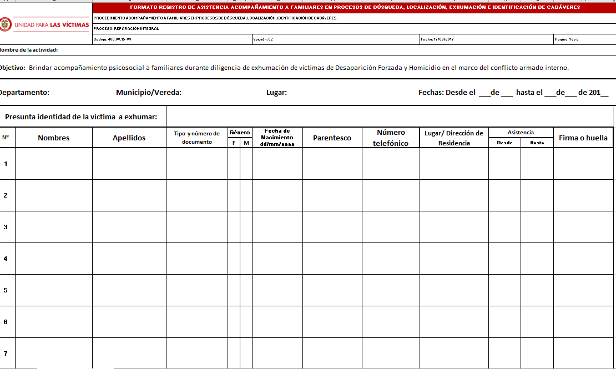Select the 'Departamento:' label
616x369 pixels.
(25, 92)
